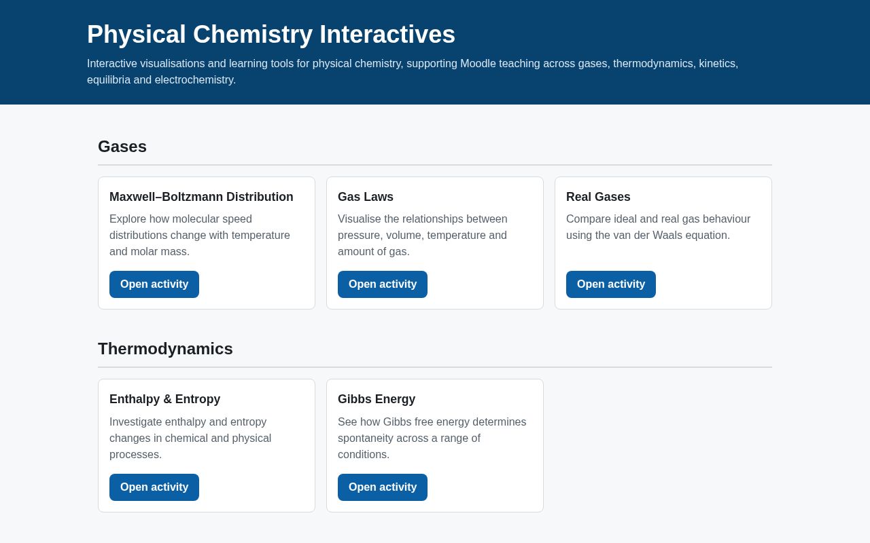The height and width of the screenshot is (543, 870).
Task: Click the header description mentioning Moodle teaching
Action: [x=413, y=72]
